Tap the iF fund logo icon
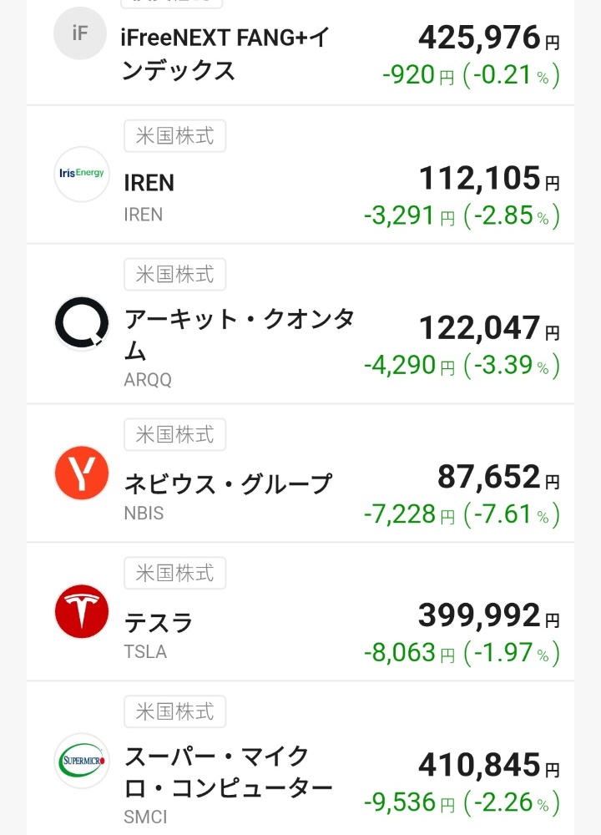601x835 pixels. [x=80, y=33]
